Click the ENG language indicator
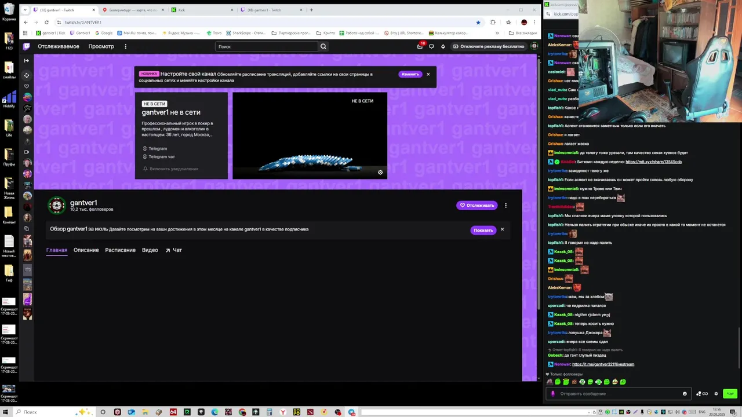The image size is (742, 417). [x=701, y=412]
